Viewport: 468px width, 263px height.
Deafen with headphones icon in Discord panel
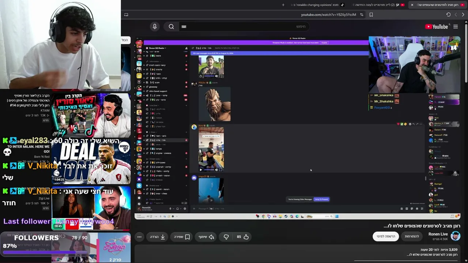[x=177, y=209]
